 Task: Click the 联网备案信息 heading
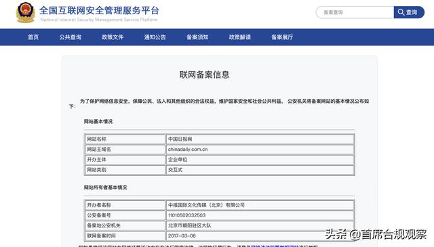click(205, 74)
